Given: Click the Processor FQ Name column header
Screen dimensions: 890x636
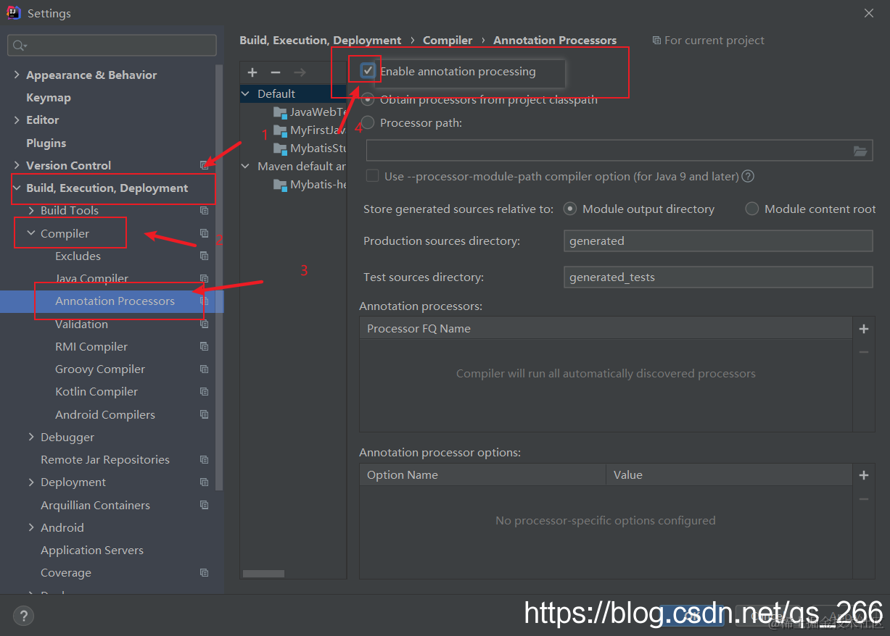Looking at the screenshot, I should point(606,329).
